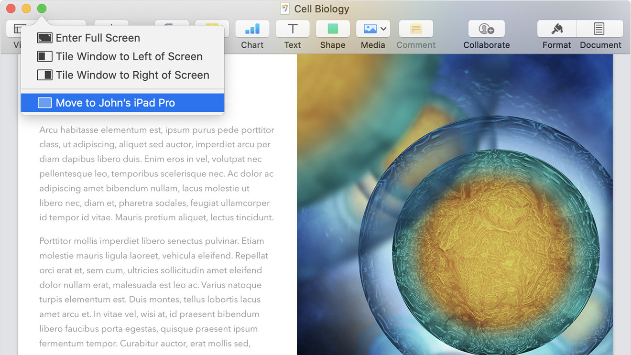The width and height of the screenshot is (631, 355).
Task: Choose Tile Window to Left of Screen
Action: click(x=122, y=56)
